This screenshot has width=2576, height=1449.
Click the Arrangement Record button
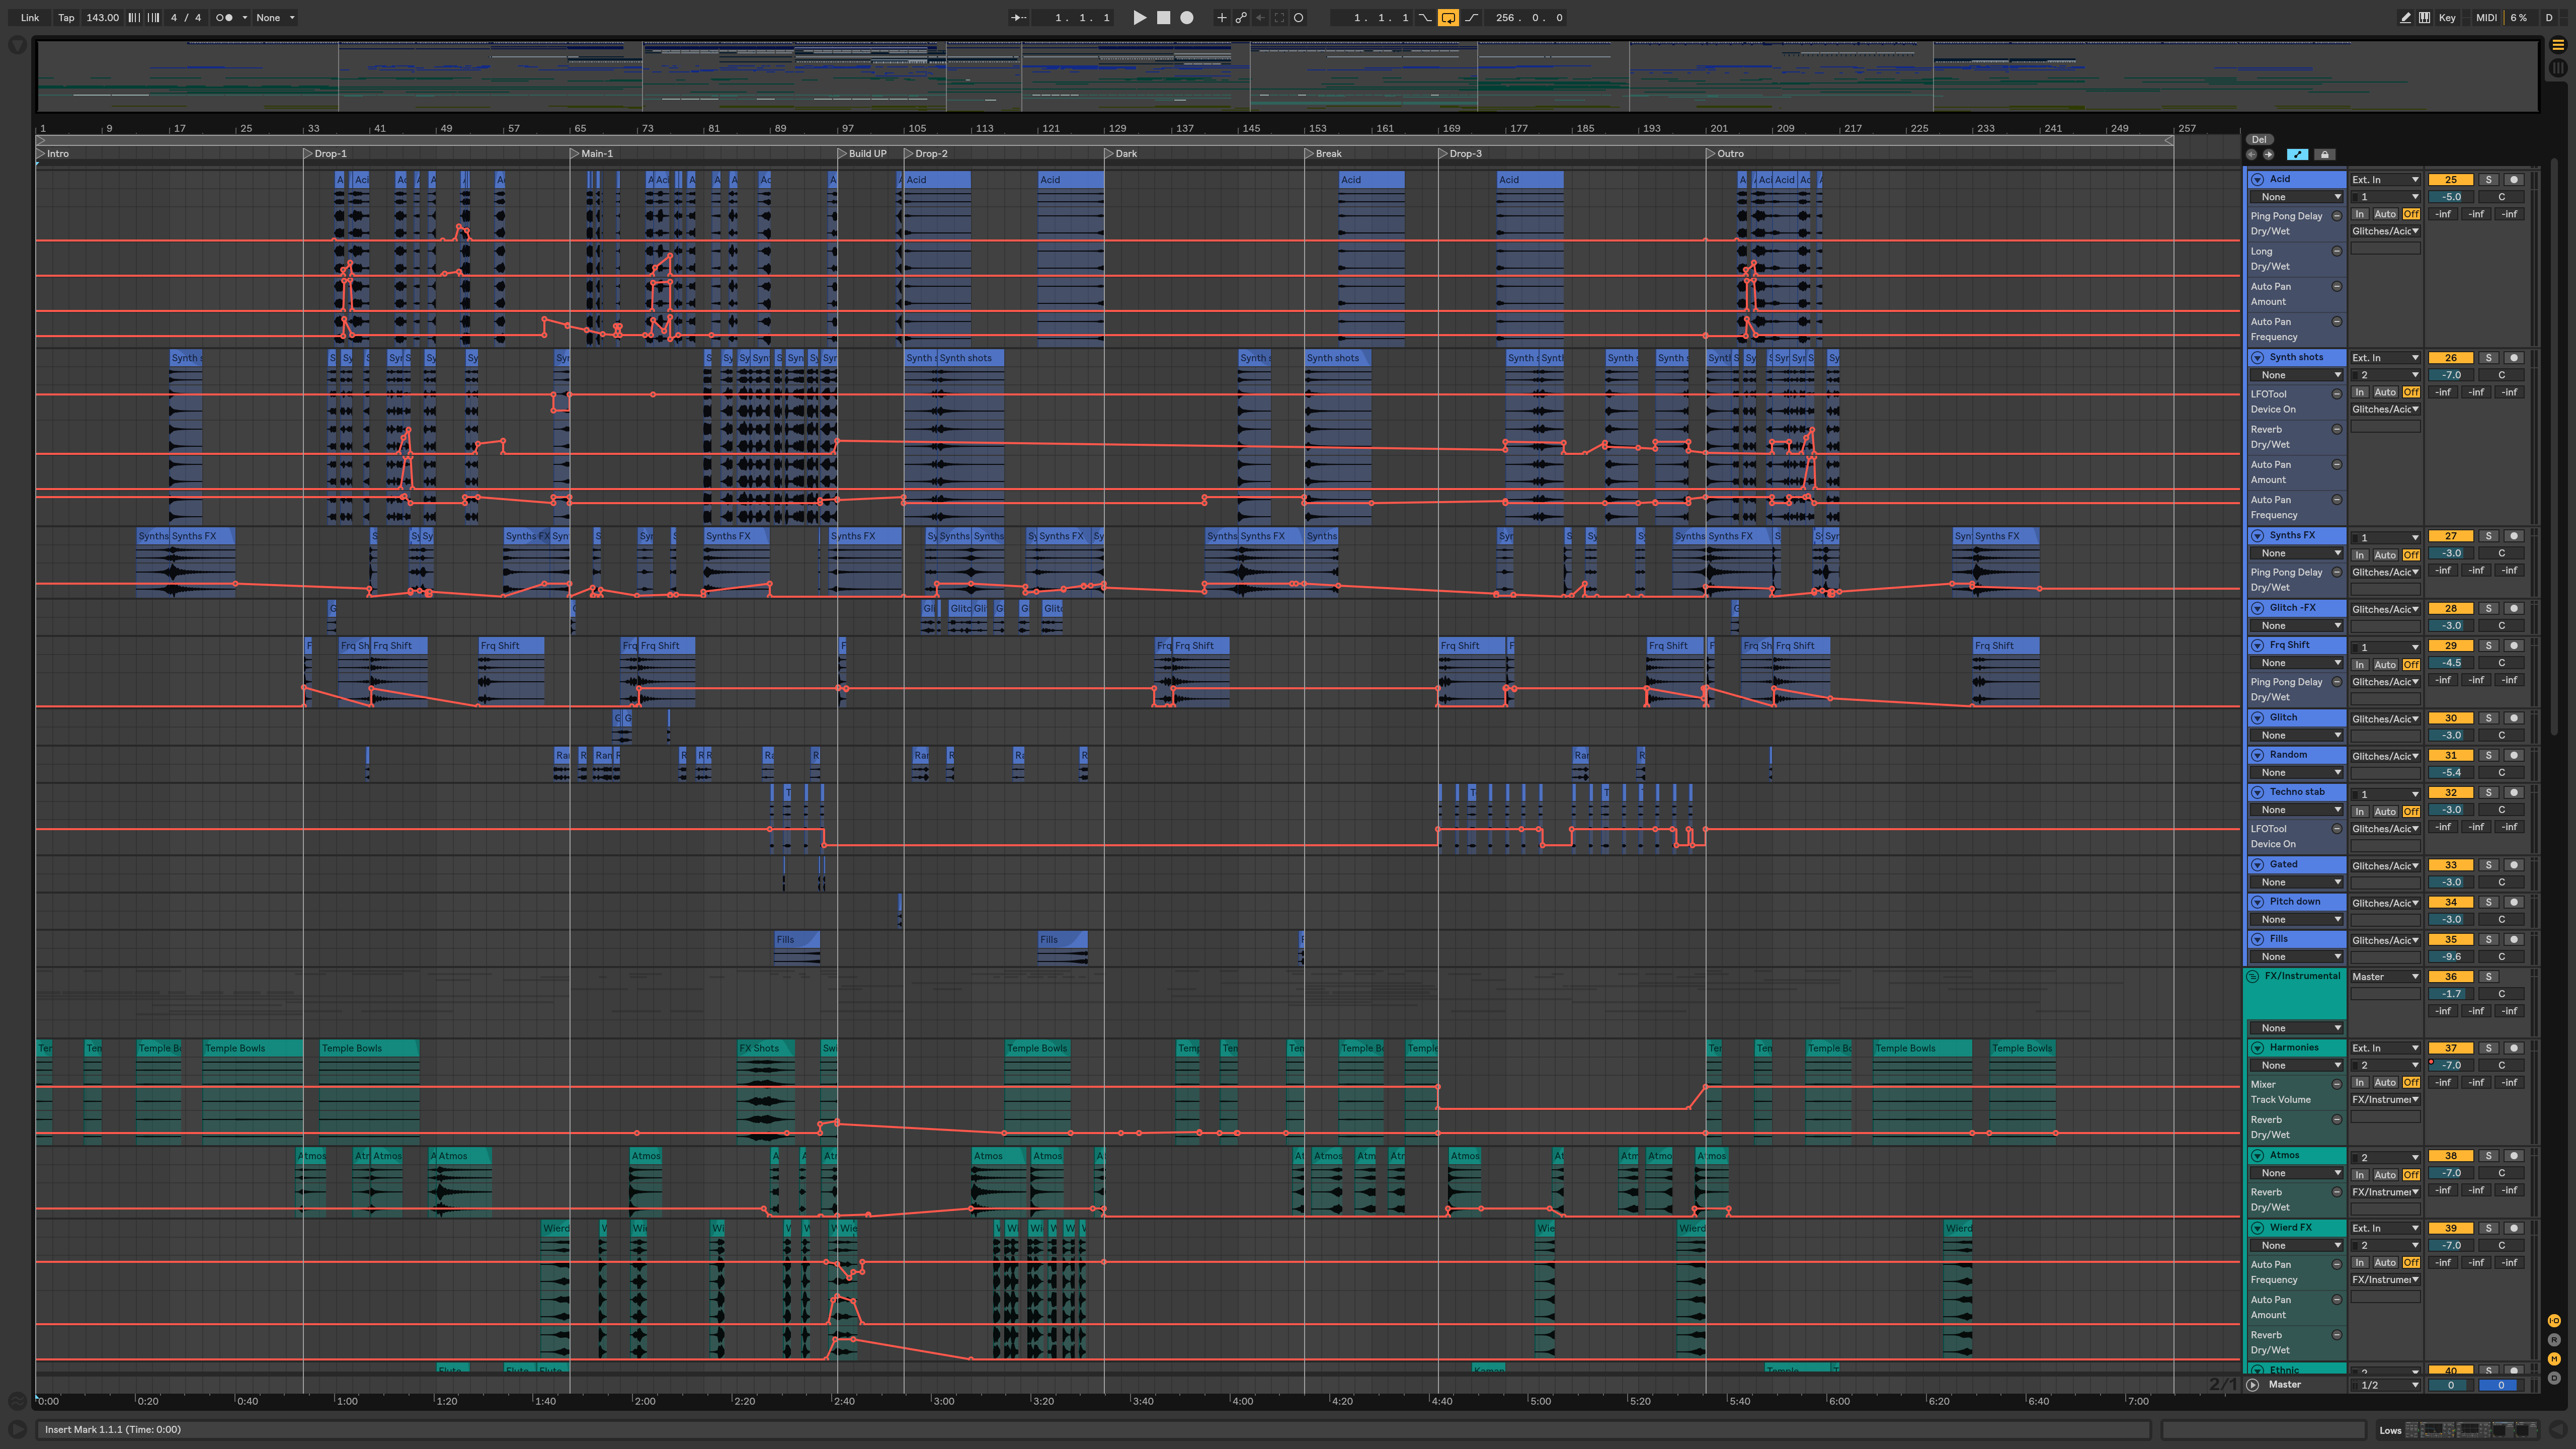[x=1187, y=17]
